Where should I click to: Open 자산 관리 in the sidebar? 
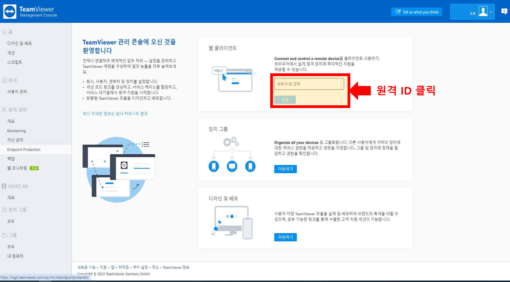coord(15,140)
